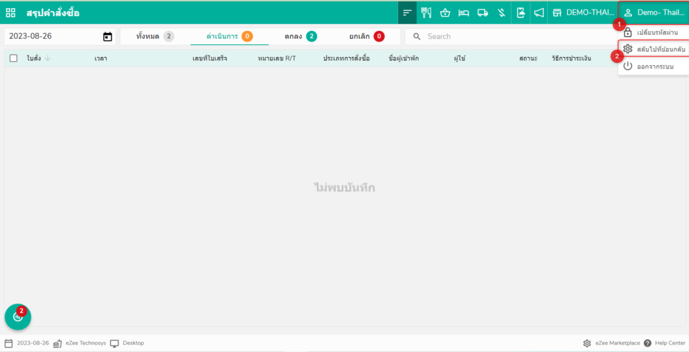Click the crossed dollar sign icon
This screenshot has width=689, height=352.
pyautogui.click(x=501, y=12)
